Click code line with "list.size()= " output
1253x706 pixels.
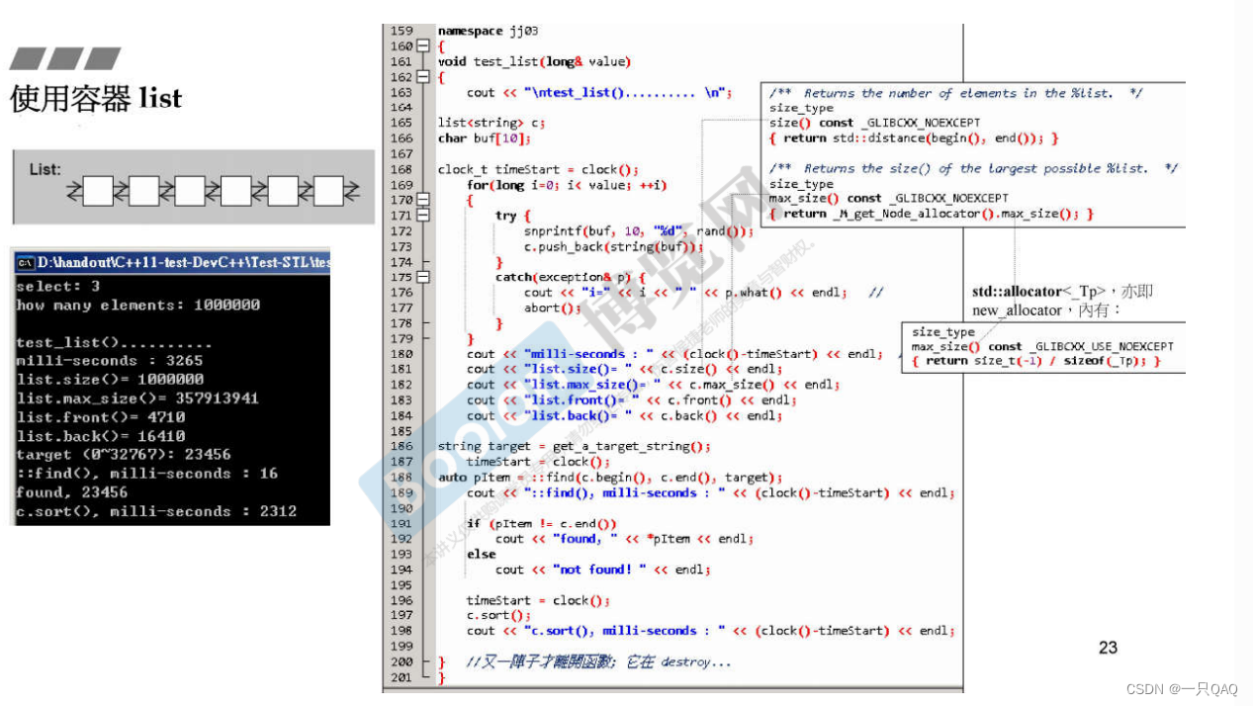coord(624,370)
